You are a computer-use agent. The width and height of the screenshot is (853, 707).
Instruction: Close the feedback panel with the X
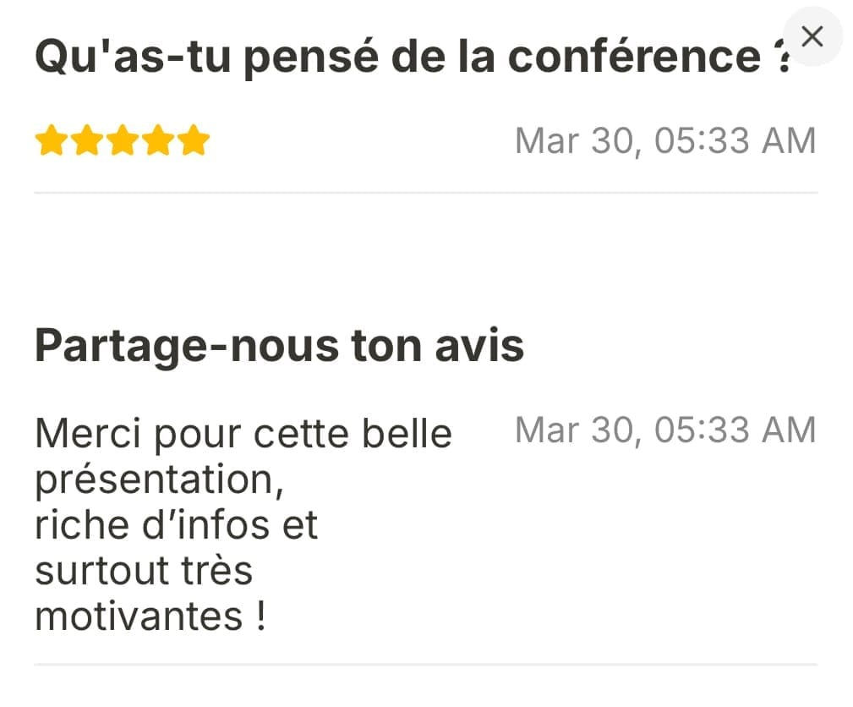(812, 36)
